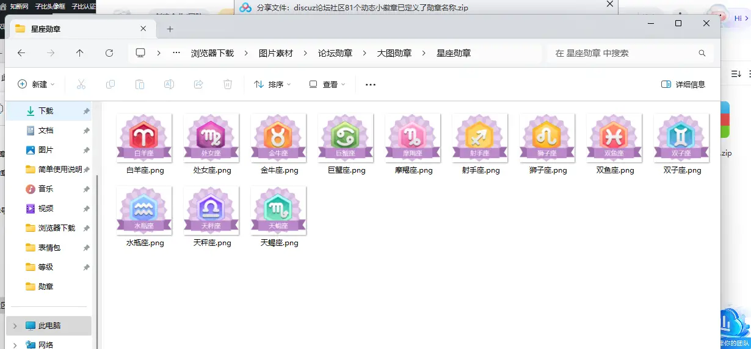Open 表情包 folder in sidebar
The width and height of the screenshot is (751, 349).
click(x=49, y=248)
